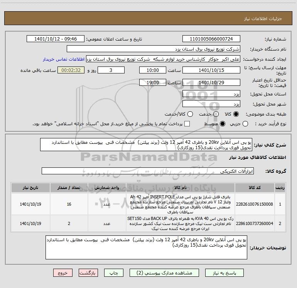This screenshot has height=288, width=297.
Task: Open مشاهده مدارک پیوستی (2) button
Action: point(164,273)
